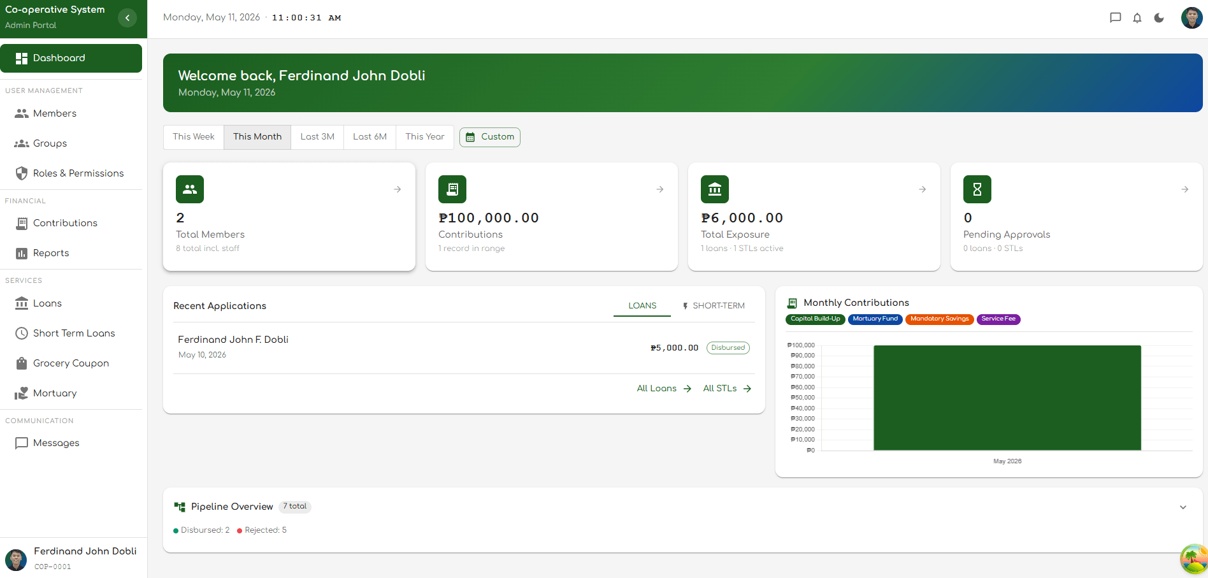Expand Pipeline Overview chevron
Image resolution: width=1208 pixels, height=578 pixels.
(x=1183, y=507)
